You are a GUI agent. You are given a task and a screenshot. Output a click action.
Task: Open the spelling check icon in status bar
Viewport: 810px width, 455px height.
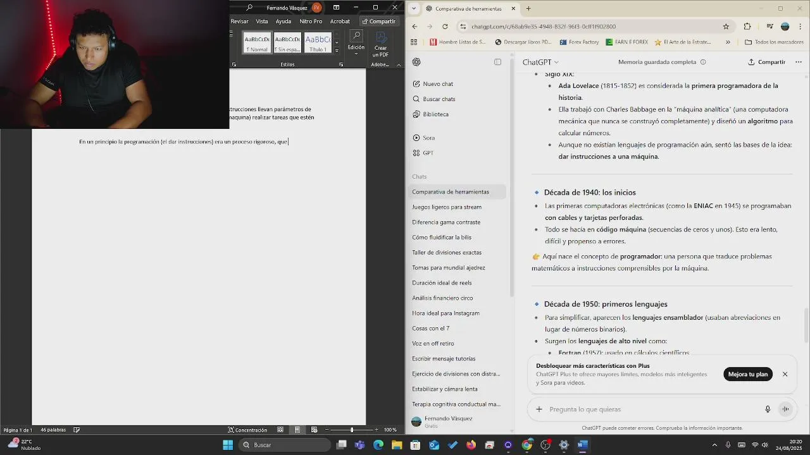pos(77,430)
